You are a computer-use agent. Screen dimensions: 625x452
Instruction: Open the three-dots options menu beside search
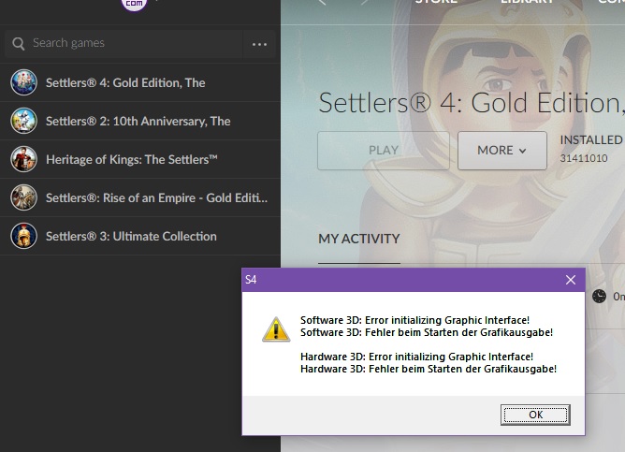259,44
